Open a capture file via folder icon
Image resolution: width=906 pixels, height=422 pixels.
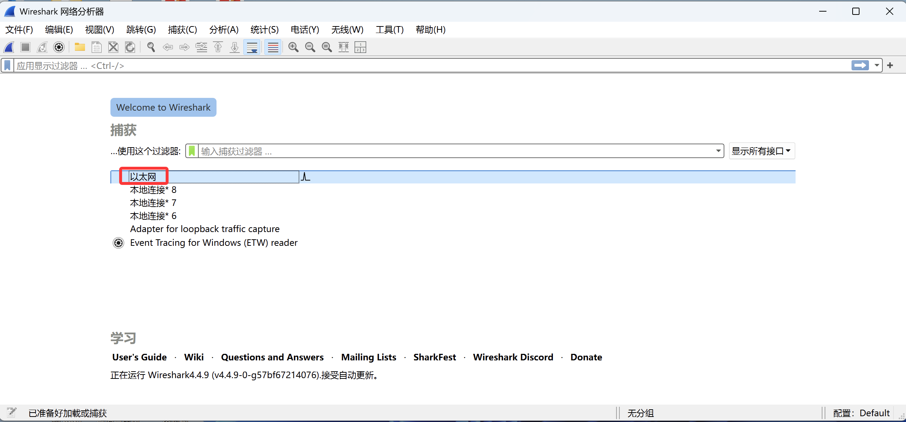[80, 47]
